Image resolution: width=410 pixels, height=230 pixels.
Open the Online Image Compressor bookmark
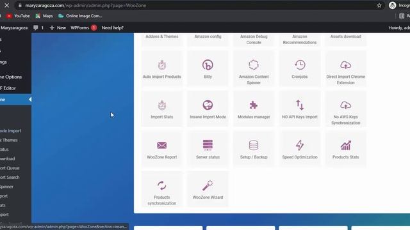tap(80, 16)
